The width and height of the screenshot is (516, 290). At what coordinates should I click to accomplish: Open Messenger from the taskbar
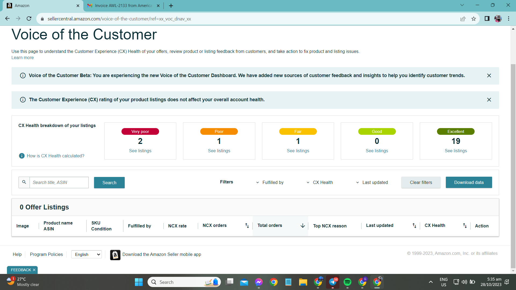259,282
